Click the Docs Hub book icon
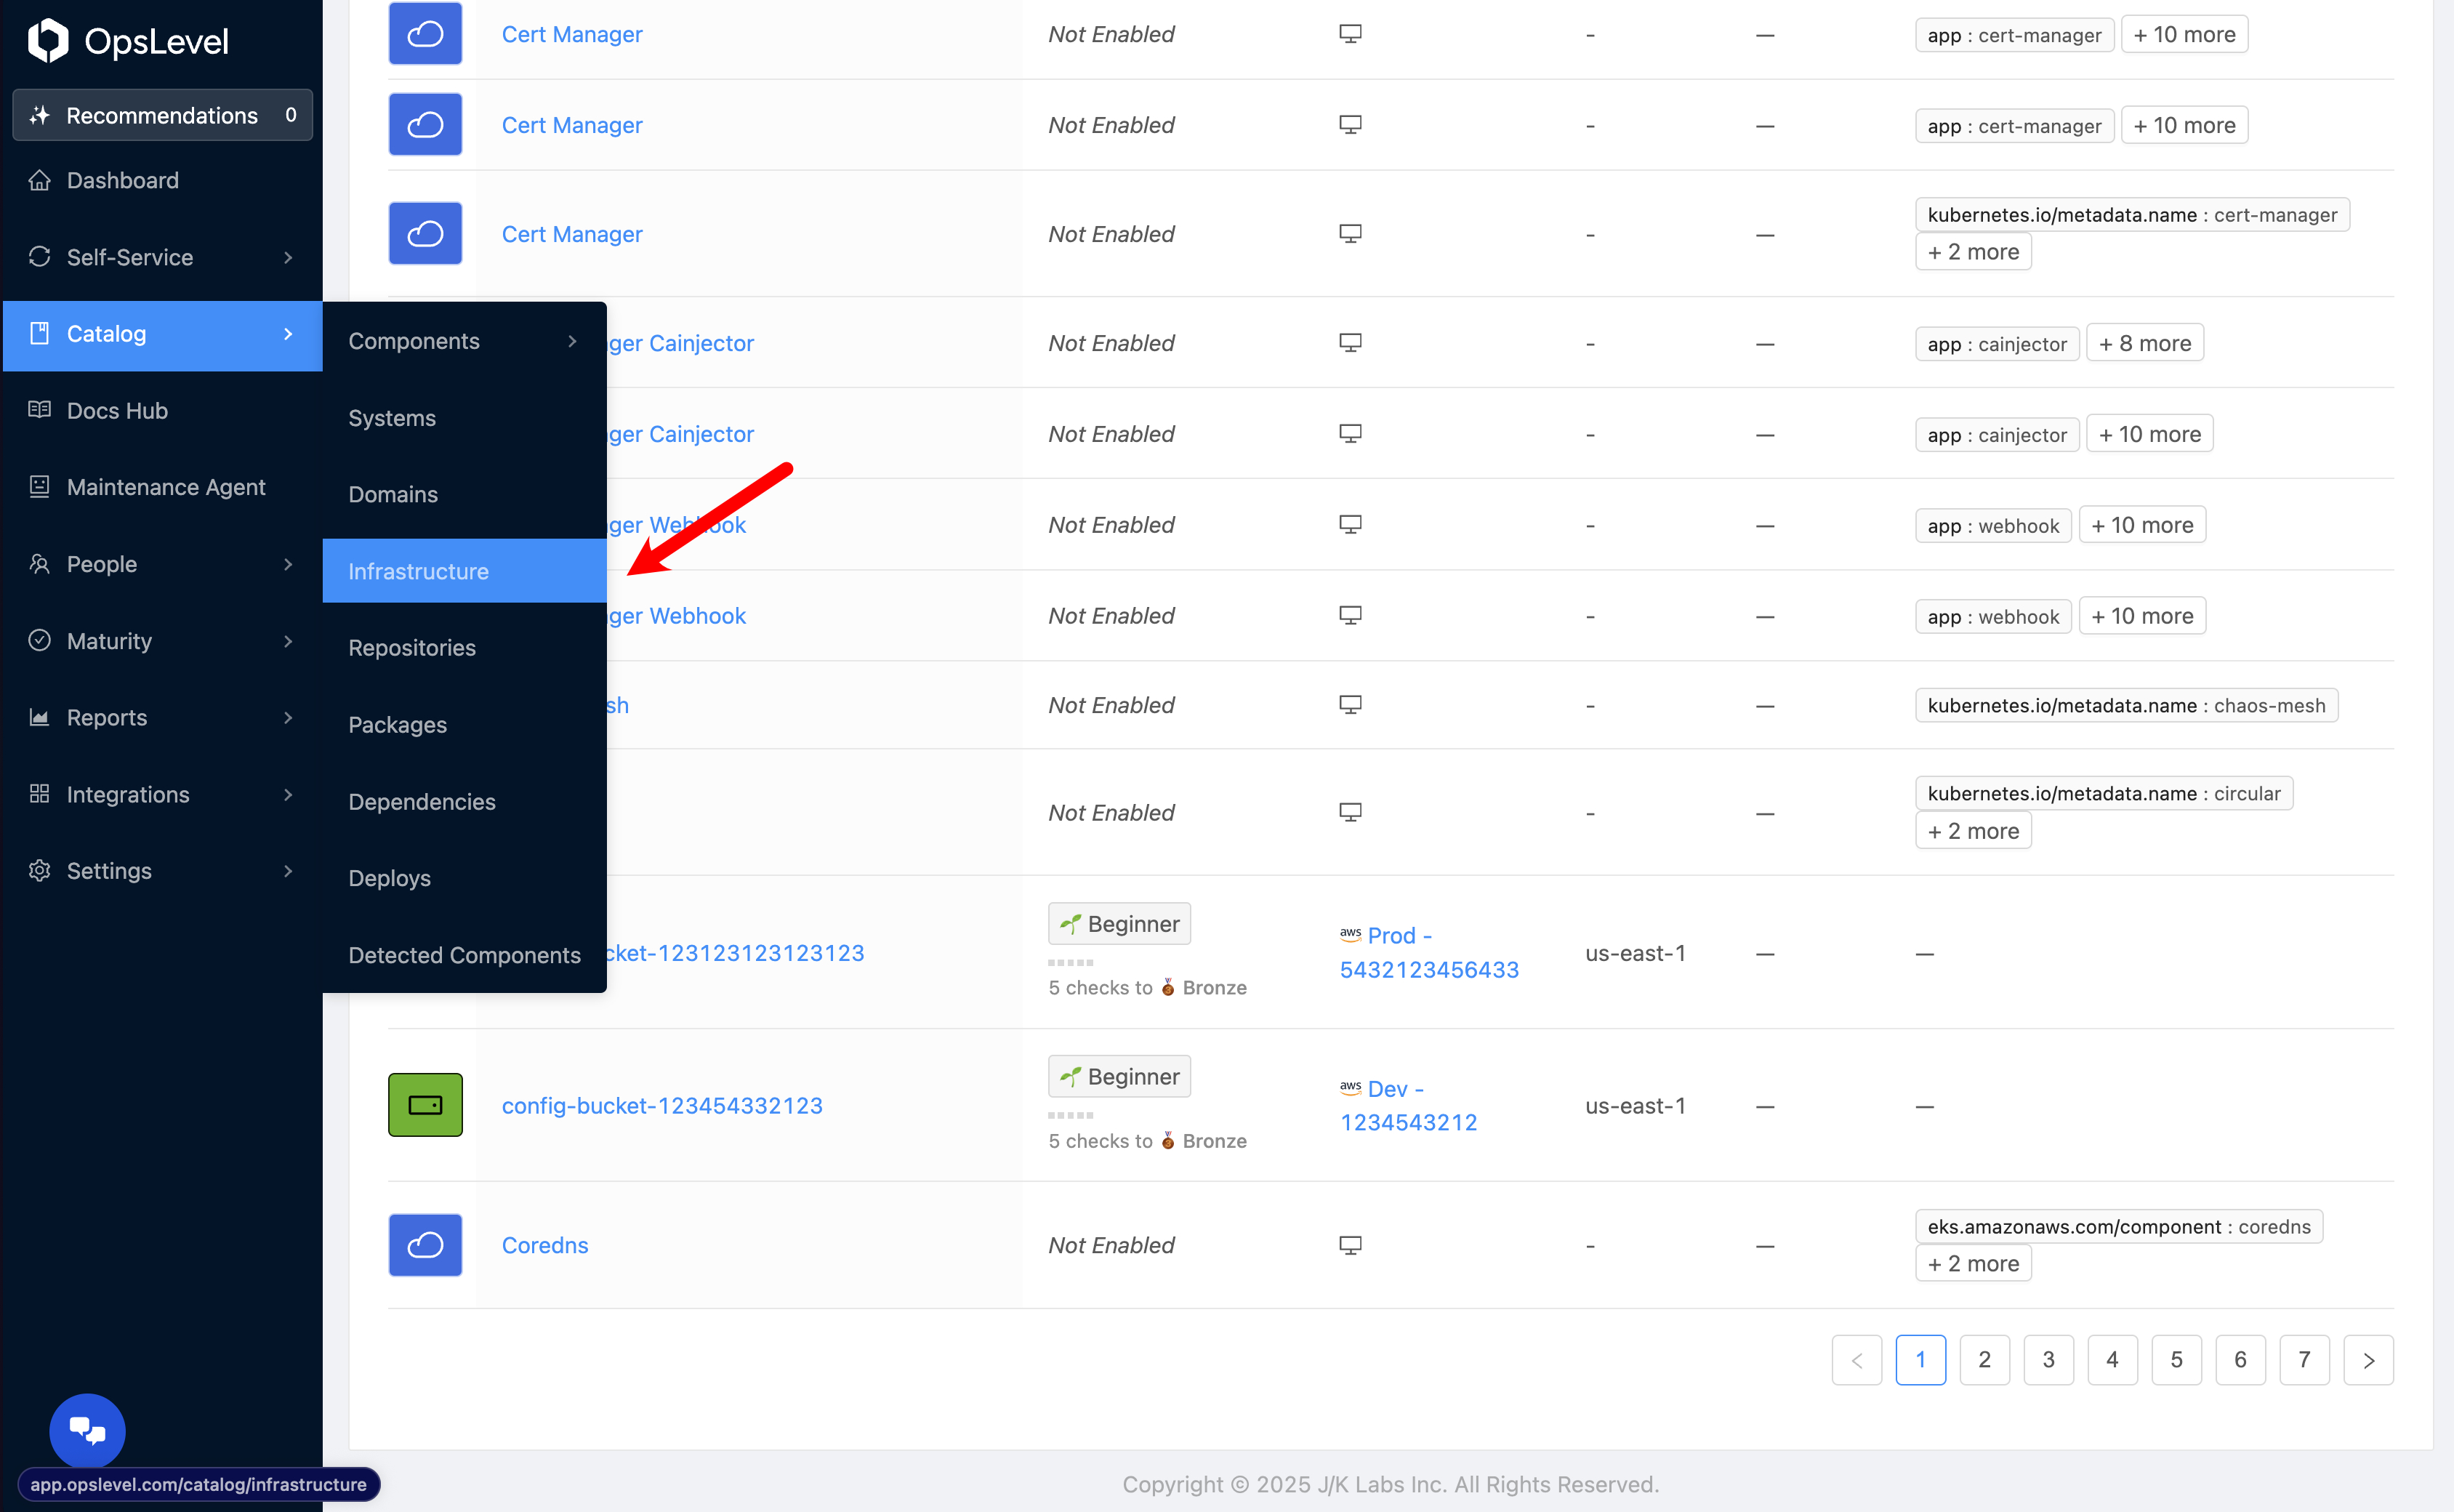The height and width of the screenshot is (1512, 2454). 40,410
